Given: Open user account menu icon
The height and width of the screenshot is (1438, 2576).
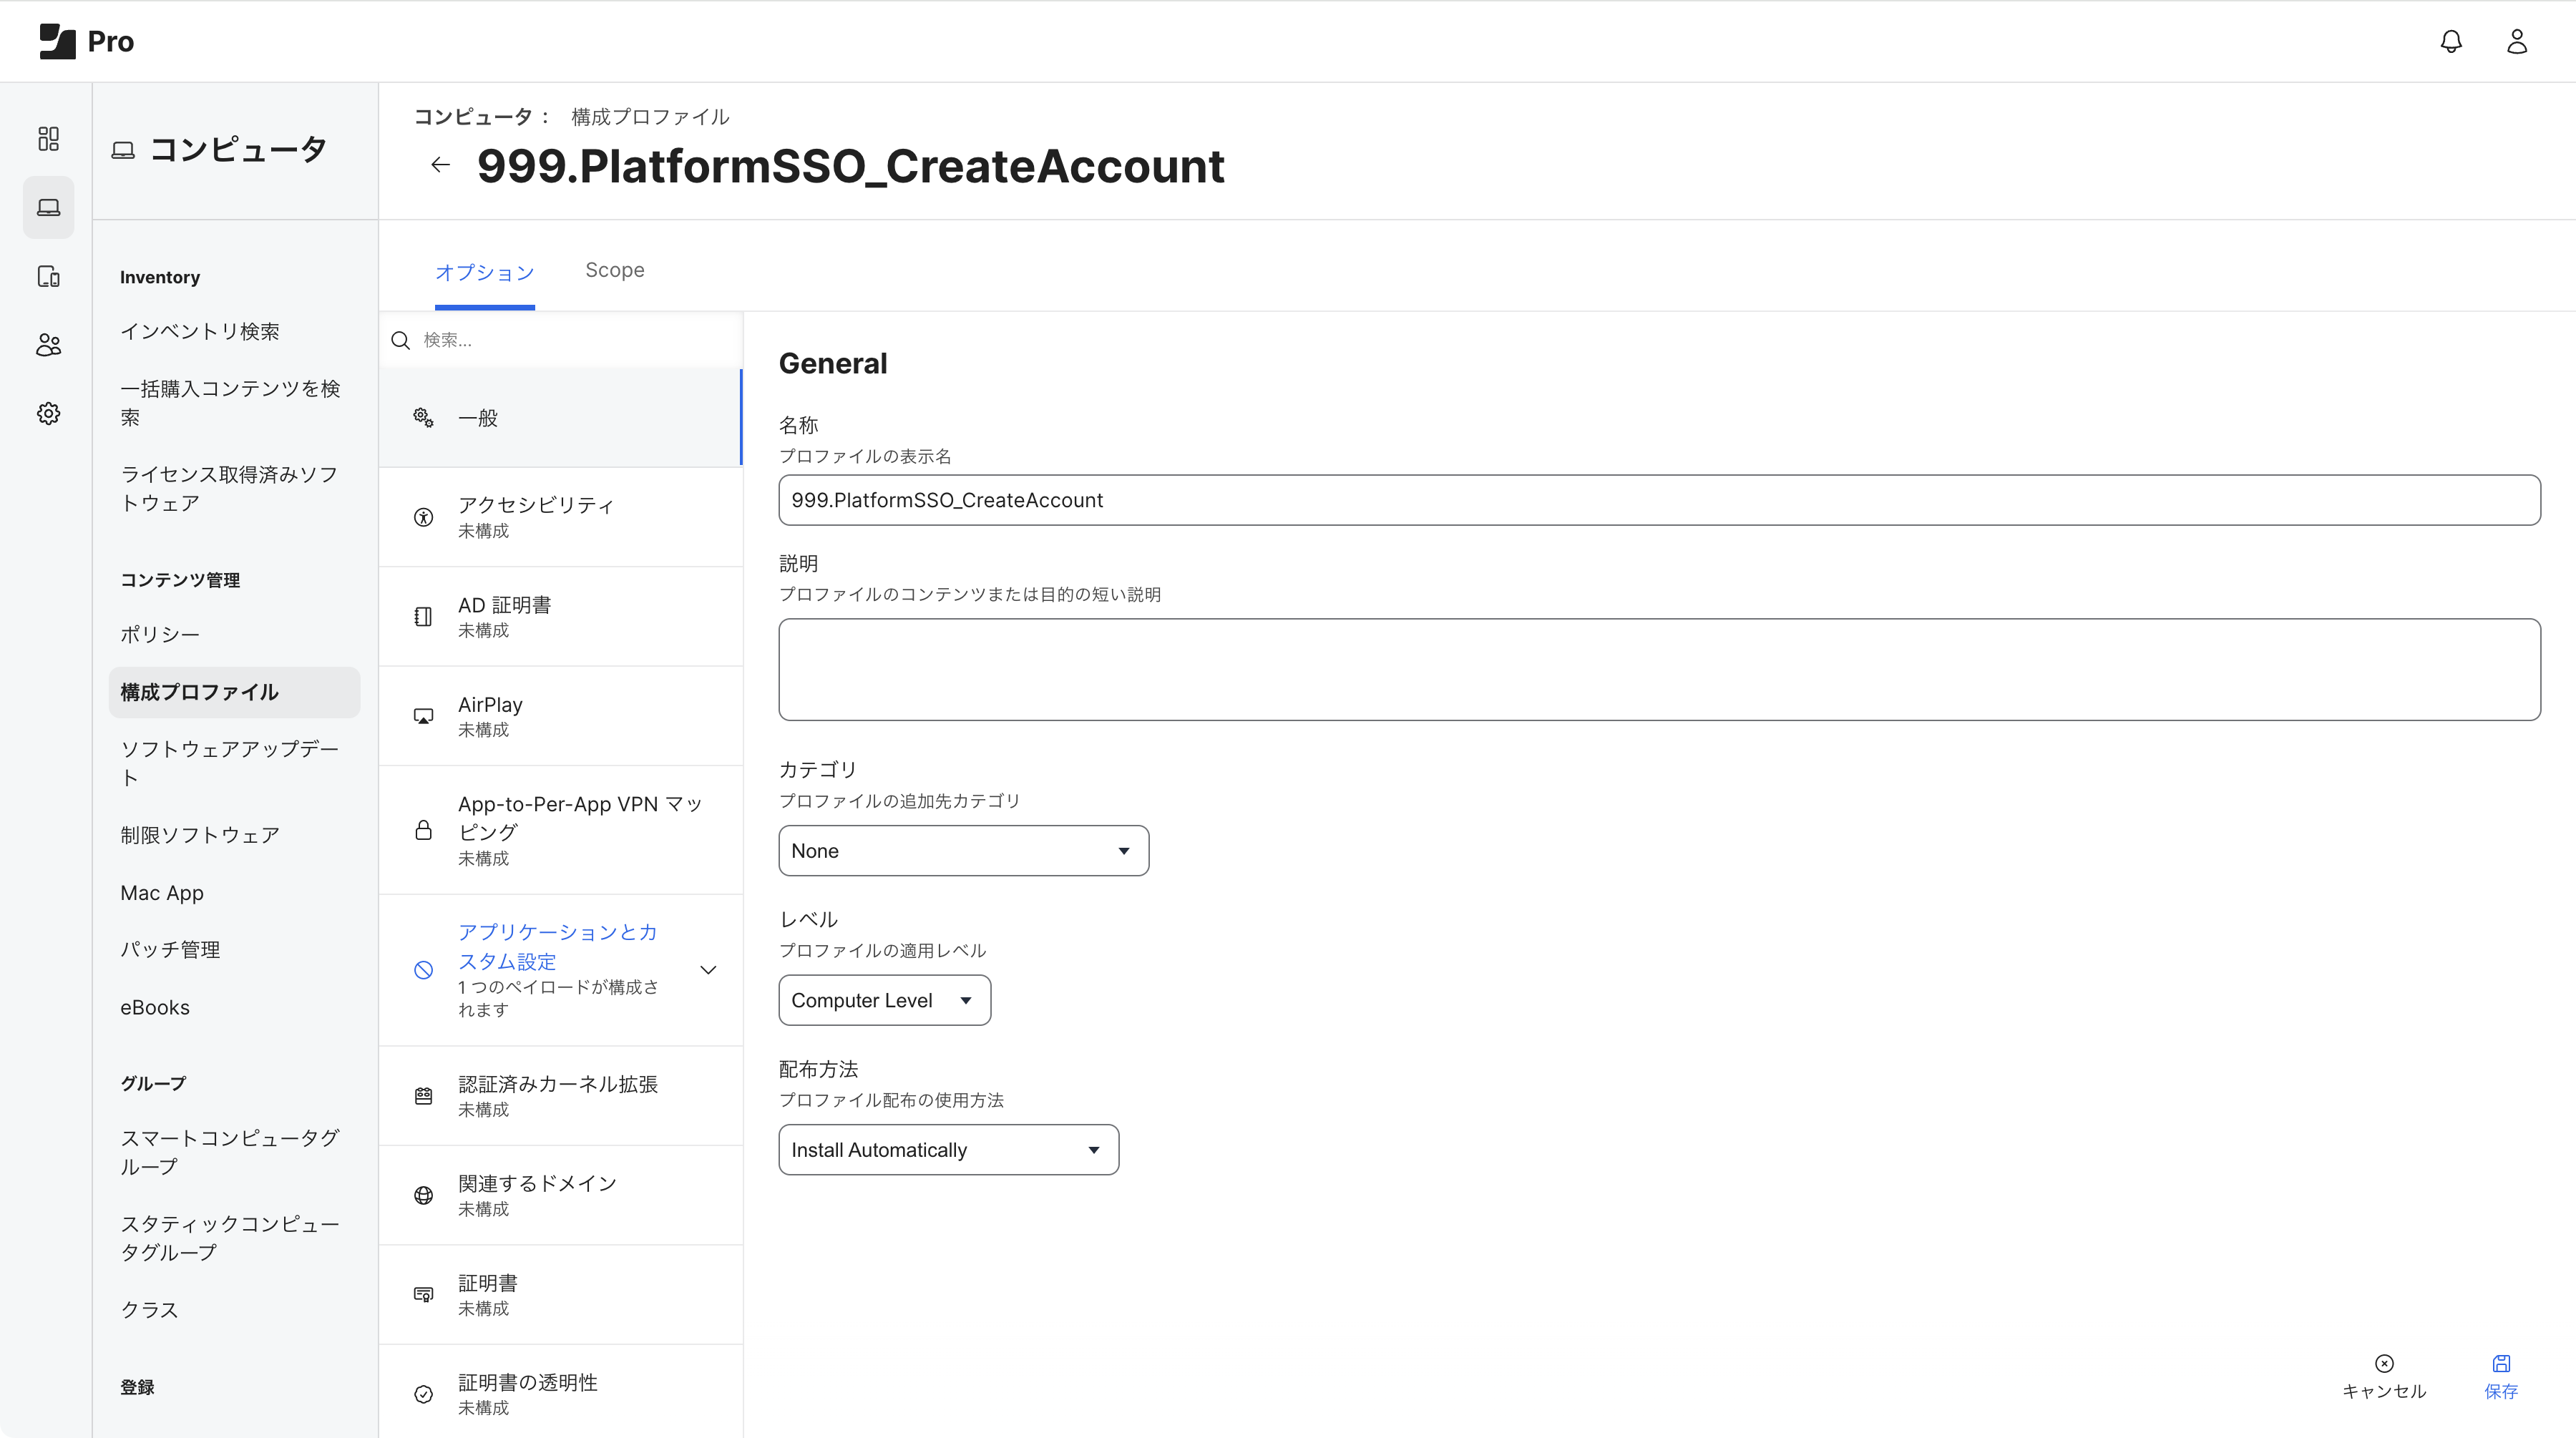Looking at the screenshot, I should [2517, 41].
